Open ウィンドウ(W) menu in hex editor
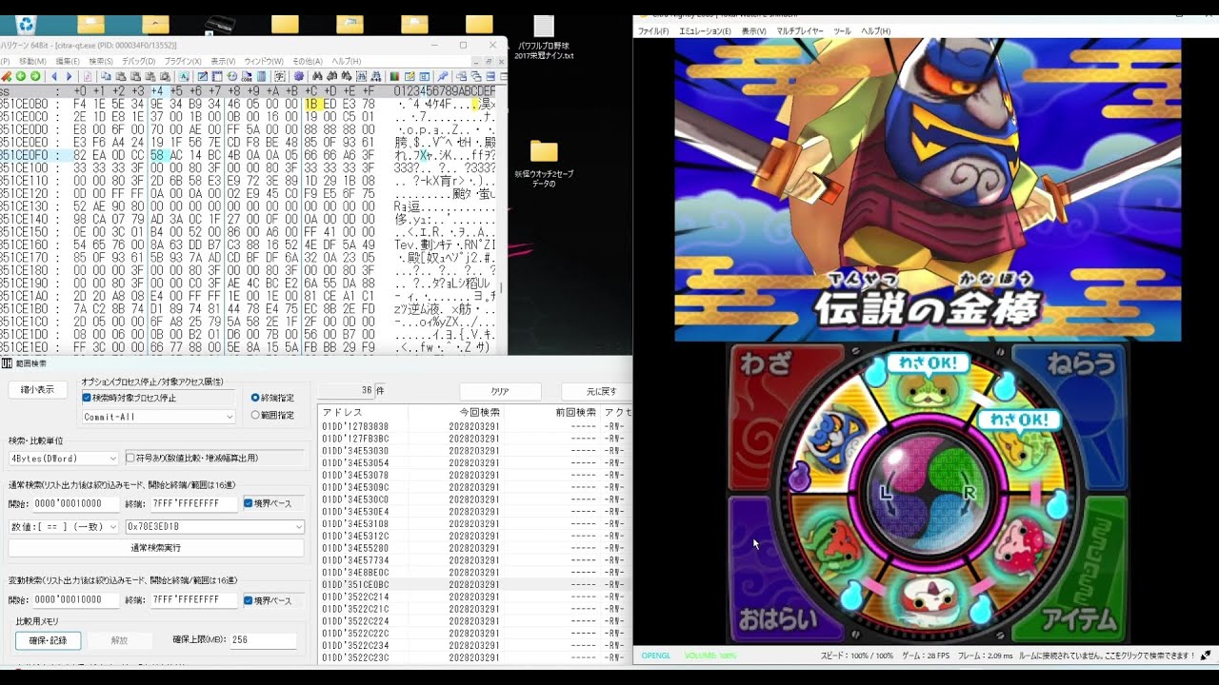This screenshot has height=685, width=1219. [264, 61]
